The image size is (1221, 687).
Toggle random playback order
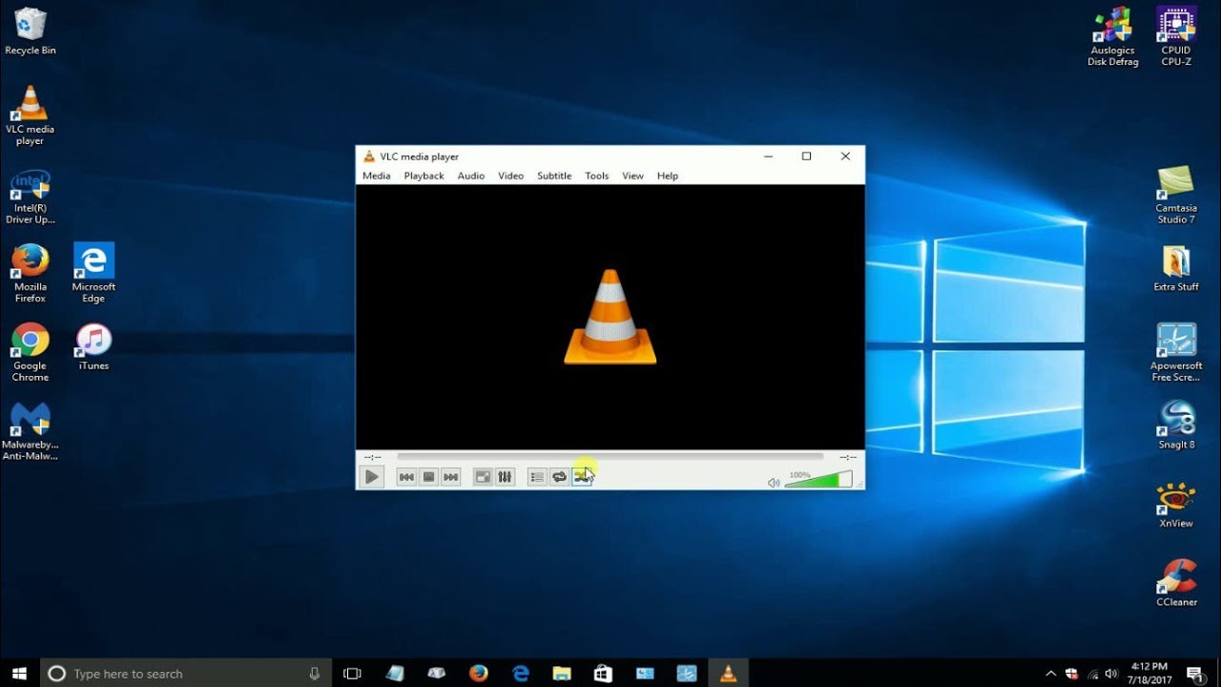582,476
